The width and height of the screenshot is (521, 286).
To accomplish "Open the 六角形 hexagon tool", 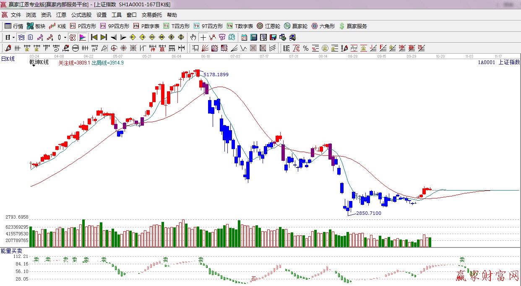I will coord(323,26).
